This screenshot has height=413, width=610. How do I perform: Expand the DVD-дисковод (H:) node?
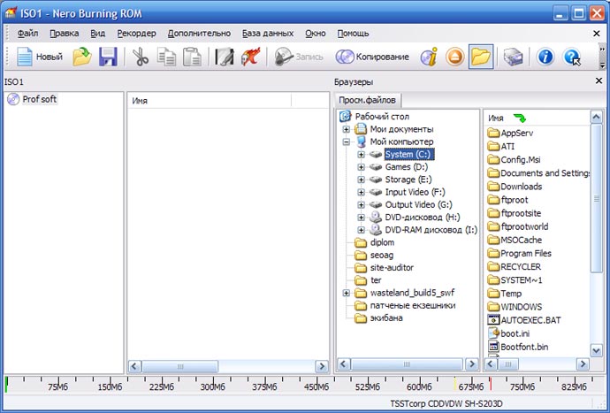pos(361,218)
